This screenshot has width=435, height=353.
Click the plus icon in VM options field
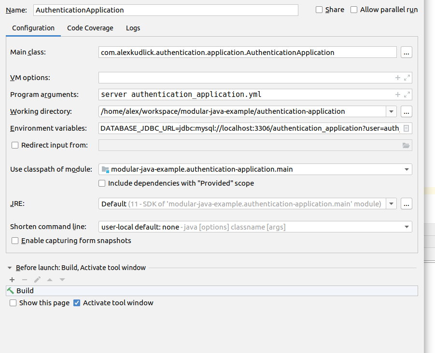pyautogui.click(x=397, y=78)
